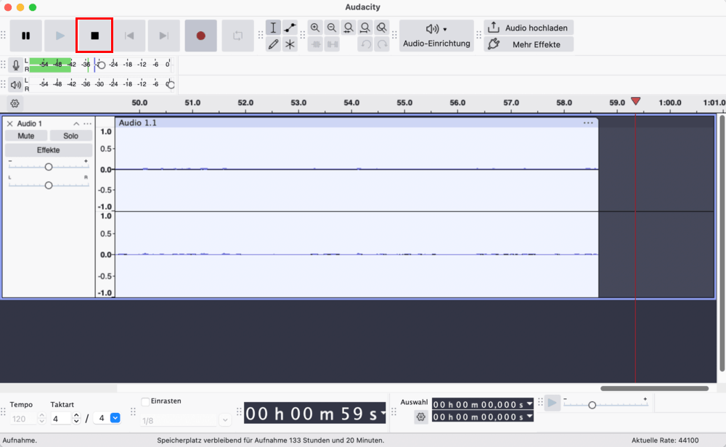Click the Redo arrow icon
726x447 pixels.
pos(382,44)
